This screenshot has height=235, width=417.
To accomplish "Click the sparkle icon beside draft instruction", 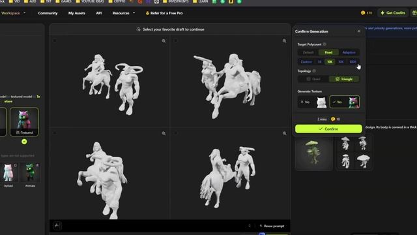I will 138,29.
